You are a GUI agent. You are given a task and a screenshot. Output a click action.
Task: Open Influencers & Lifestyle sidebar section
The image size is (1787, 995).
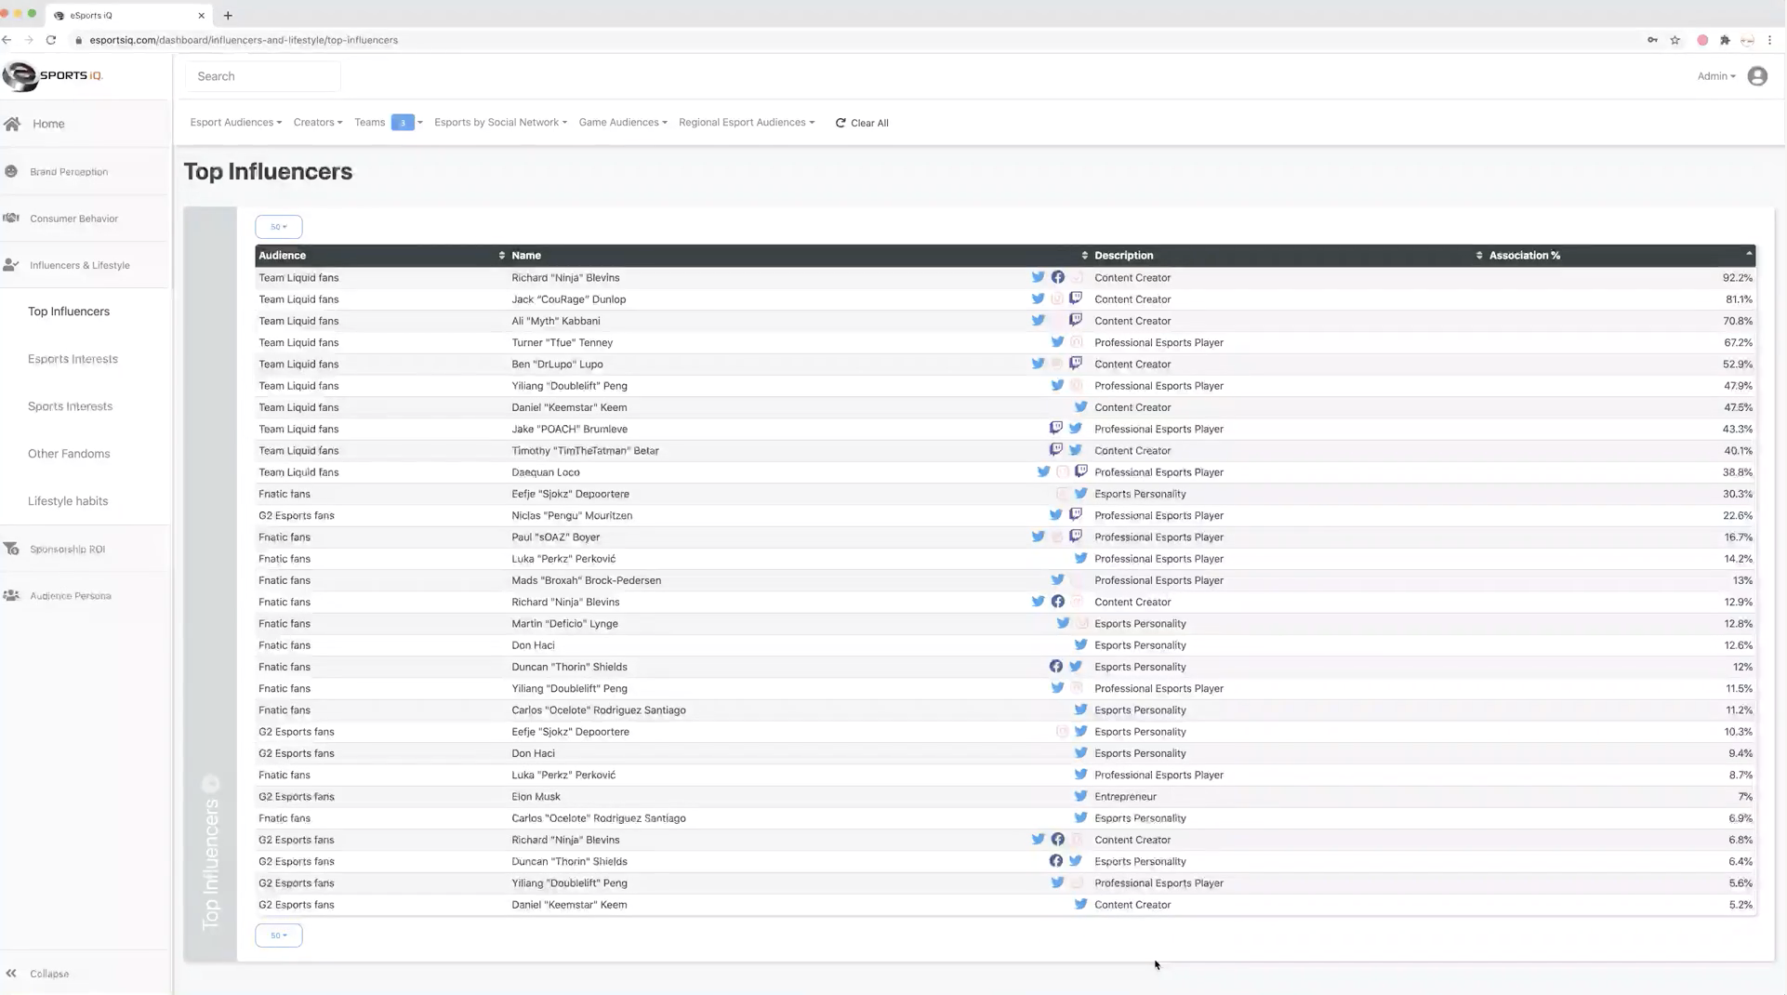[x=80, y=265]
